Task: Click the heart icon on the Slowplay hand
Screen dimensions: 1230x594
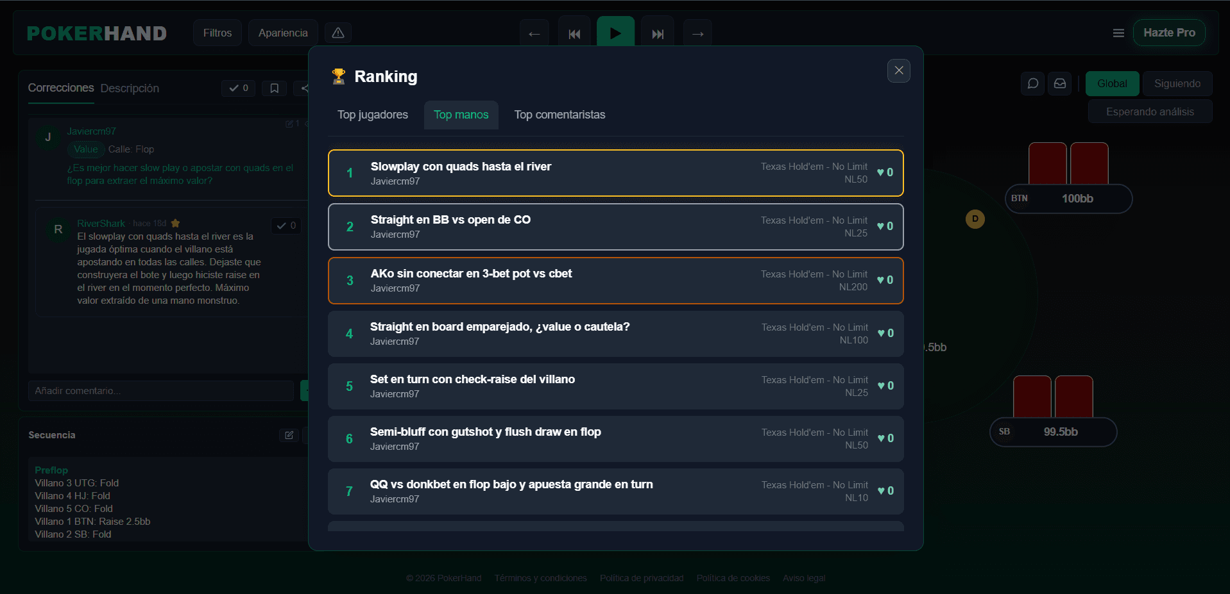Action: click(x=881, y=172)
